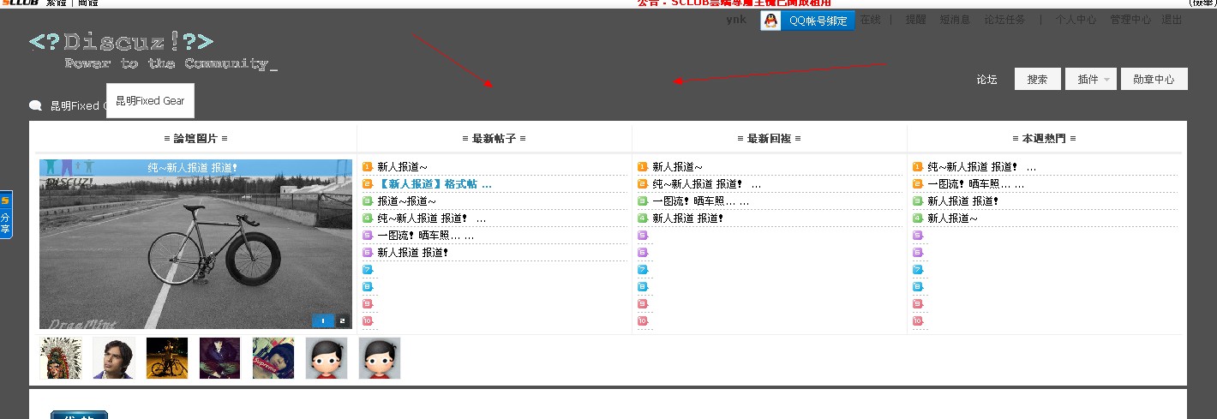
Task: Open the 分享 share side tab
Action: click(x=5, y=216)
